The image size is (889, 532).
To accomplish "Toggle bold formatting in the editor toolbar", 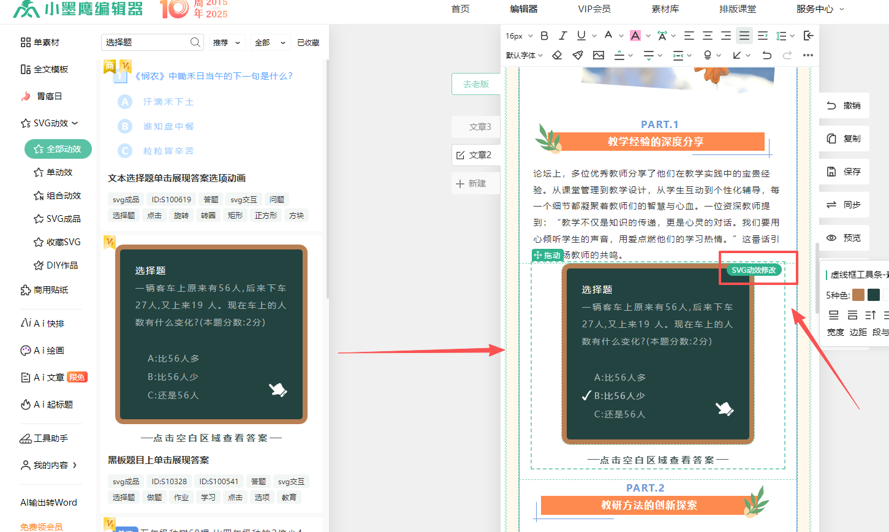I will (544, 36).
